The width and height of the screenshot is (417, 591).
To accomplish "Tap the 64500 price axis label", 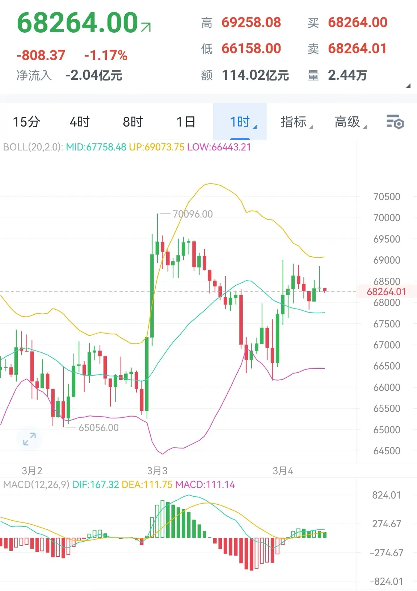I will pyautogui.click(x=387, y=451).
